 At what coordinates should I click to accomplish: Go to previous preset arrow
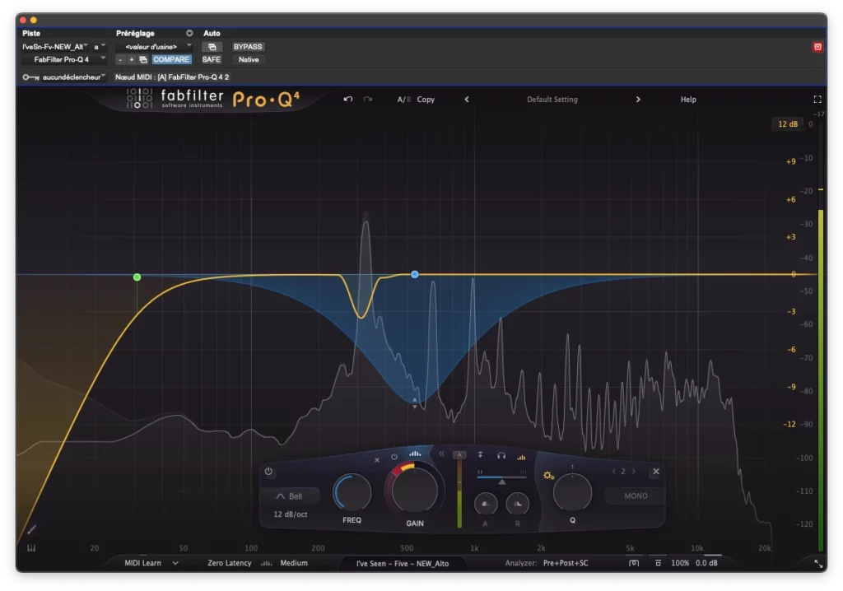tap(467, 100)
